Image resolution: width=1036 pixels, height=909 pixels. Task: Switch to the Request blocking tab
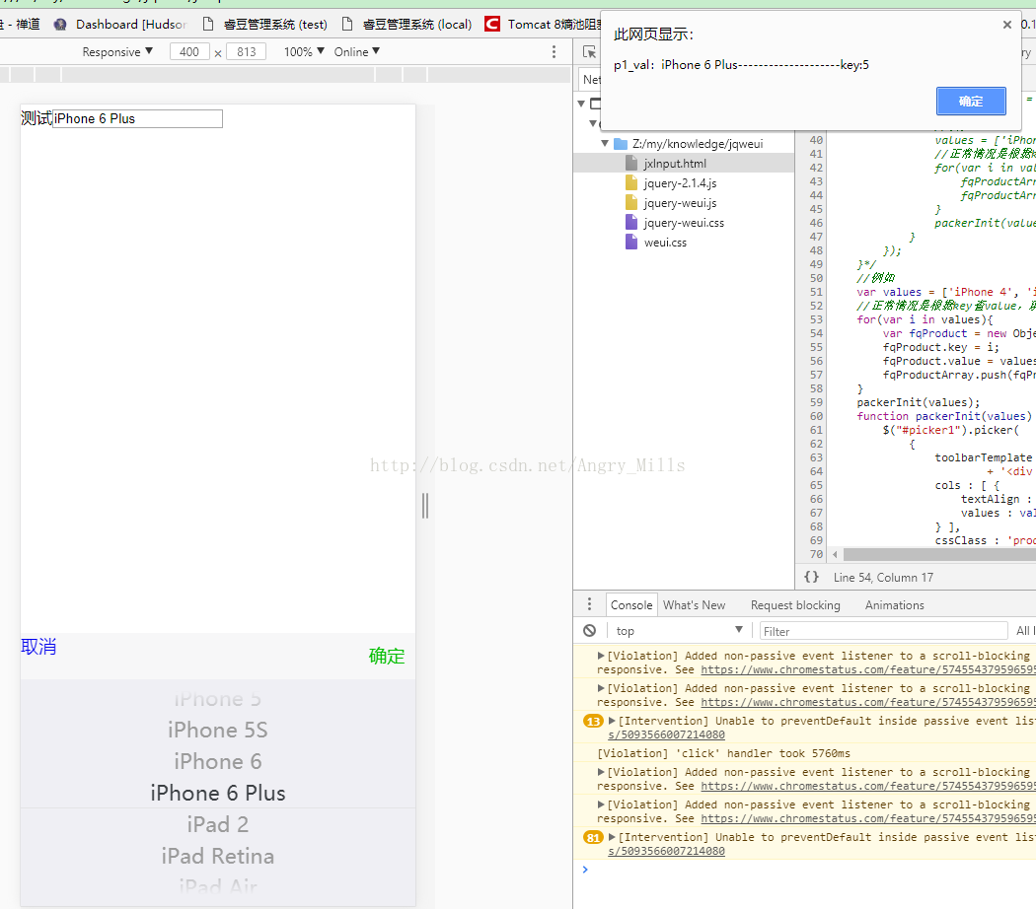795,604
